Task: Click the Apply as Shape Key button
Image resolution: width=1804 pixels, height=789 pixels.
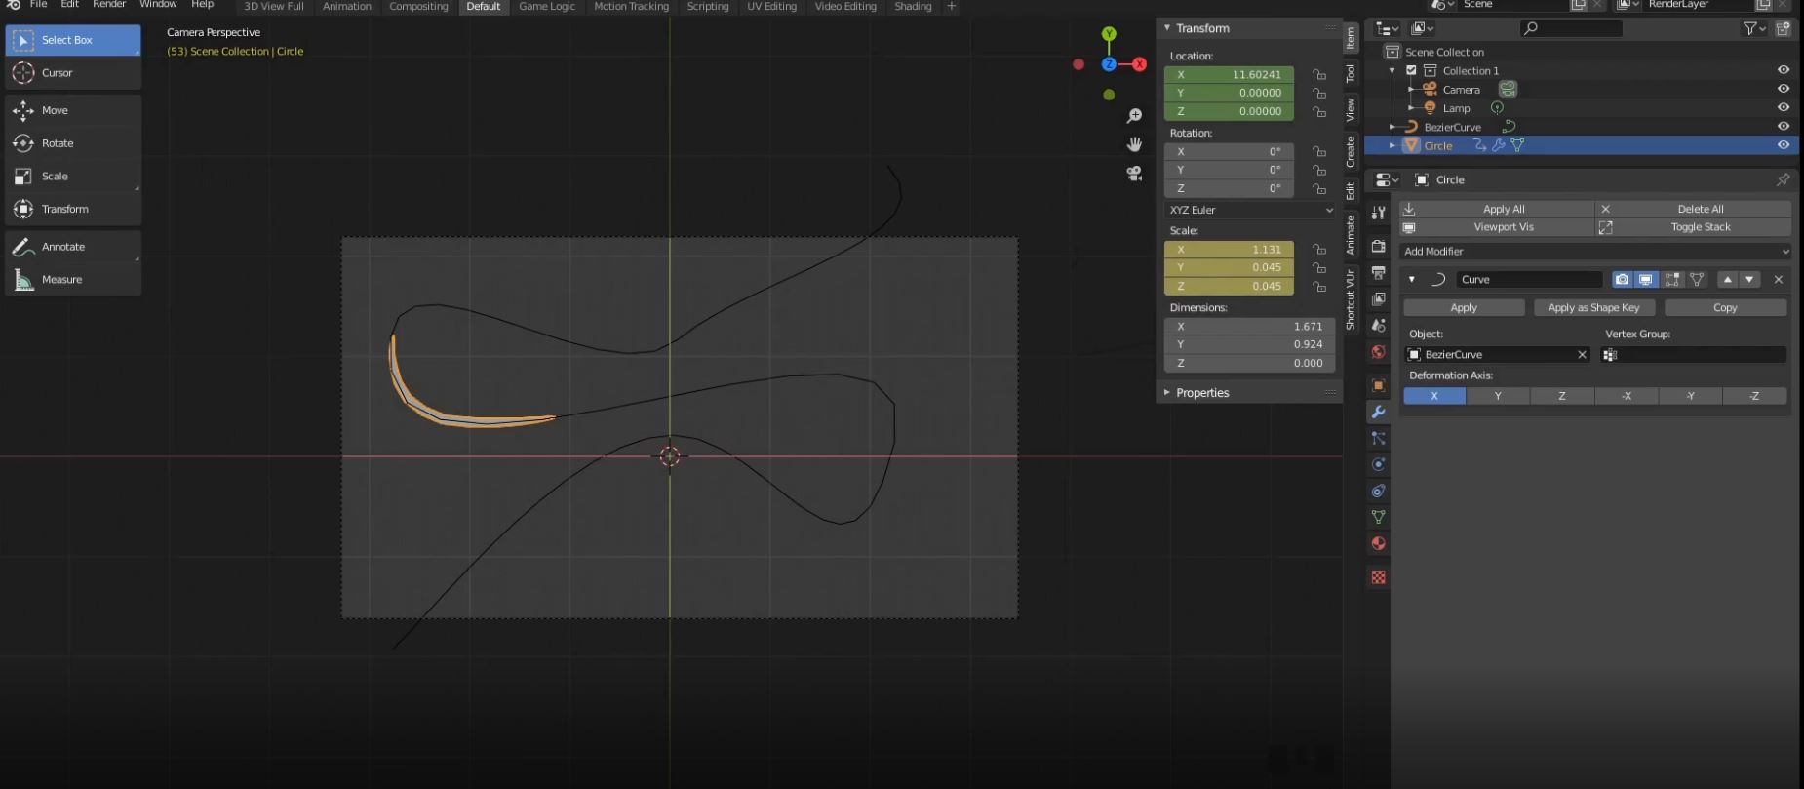Action: pos(1593,308)
